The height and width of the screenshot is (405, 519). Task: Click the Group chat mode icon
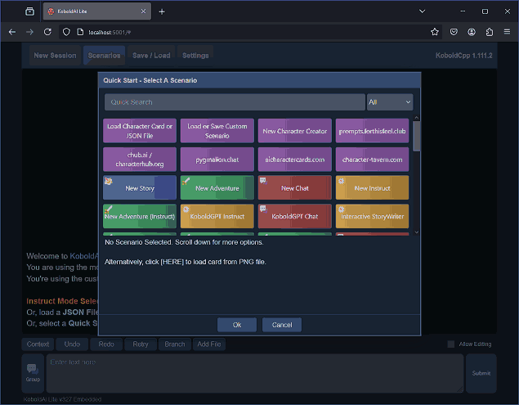coord(33,373)
